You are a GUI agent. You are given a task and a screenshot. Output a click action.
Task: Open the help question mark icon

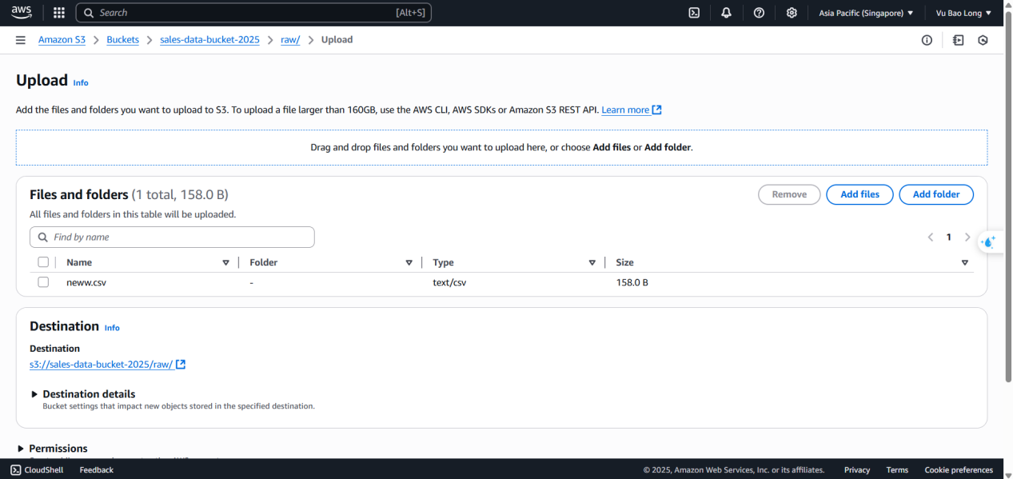pos(759,13)
